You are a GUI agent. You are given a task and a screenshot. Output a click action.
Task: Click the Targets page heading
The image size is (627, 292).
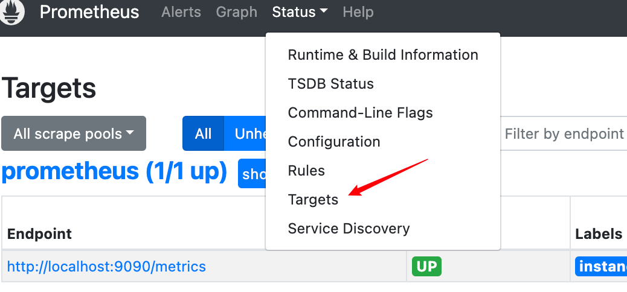click(x=49, y=89)
